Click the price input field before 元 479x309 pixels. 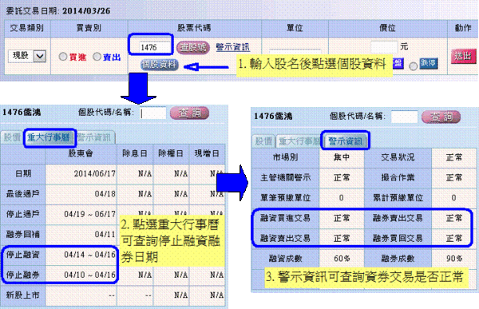[x=384, y=47]
